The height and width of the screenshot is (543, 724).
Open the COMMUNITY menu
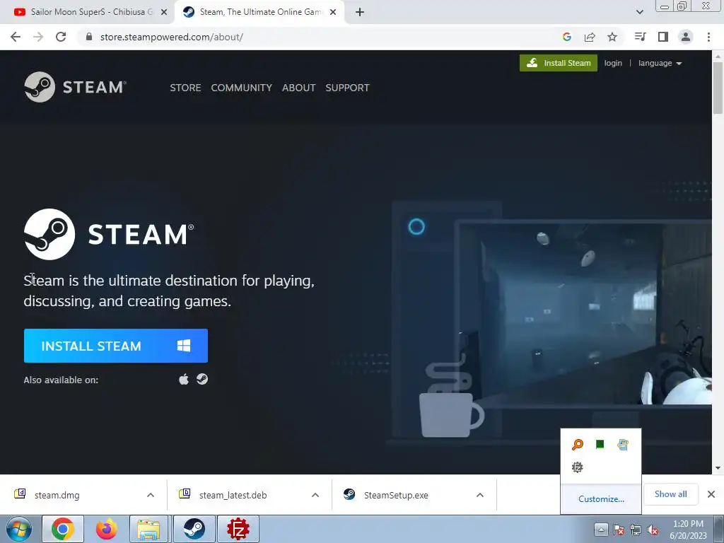(242, 88)
